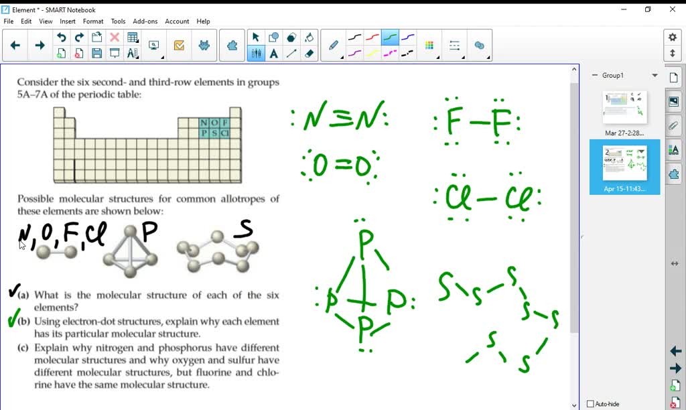686x410 pixels.
Task: Open the color palette swatch grid
Action: tap(429, 44)
